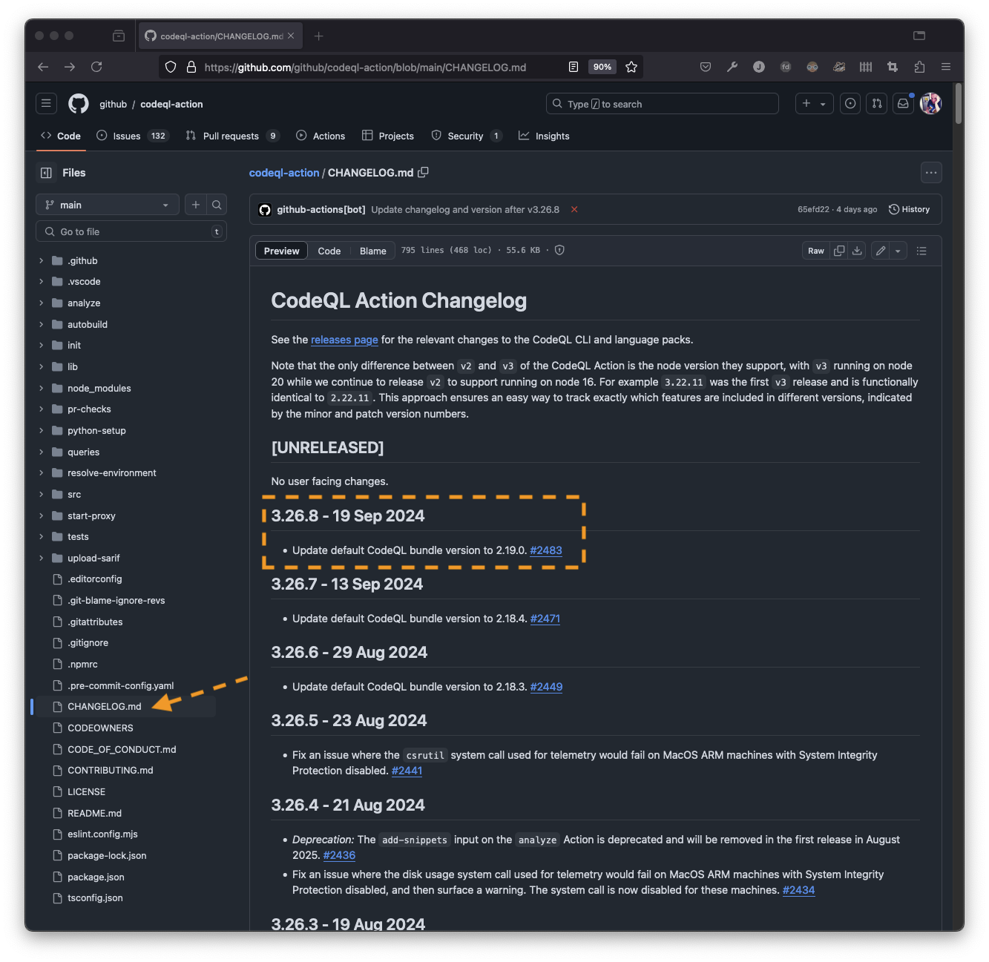Bookmark this page with the star icon

631,67
